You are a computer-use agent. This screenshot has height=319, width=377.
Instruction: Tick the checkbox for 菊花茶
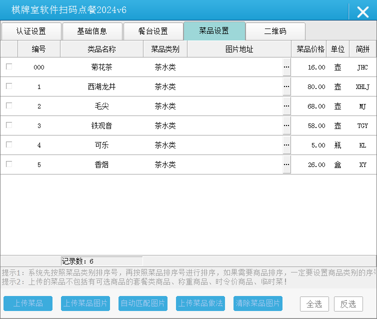pos(9,66)
